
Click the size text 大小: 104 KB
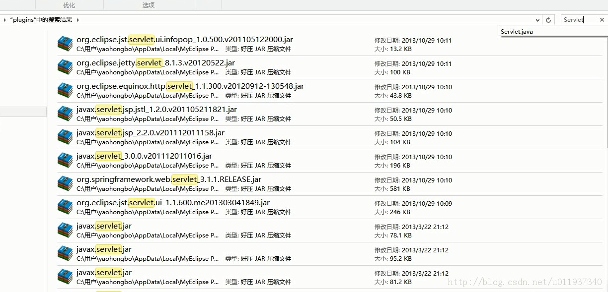392,142
